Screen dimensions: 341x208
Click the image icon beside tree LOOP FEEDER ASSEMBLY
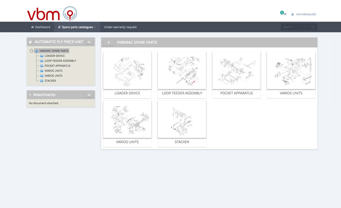pyautogui.click(x=42, y=61)
